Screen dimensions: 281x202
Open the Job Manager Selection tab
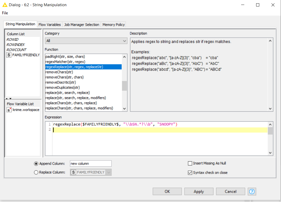pyautogui.click(x=82, y=25)
